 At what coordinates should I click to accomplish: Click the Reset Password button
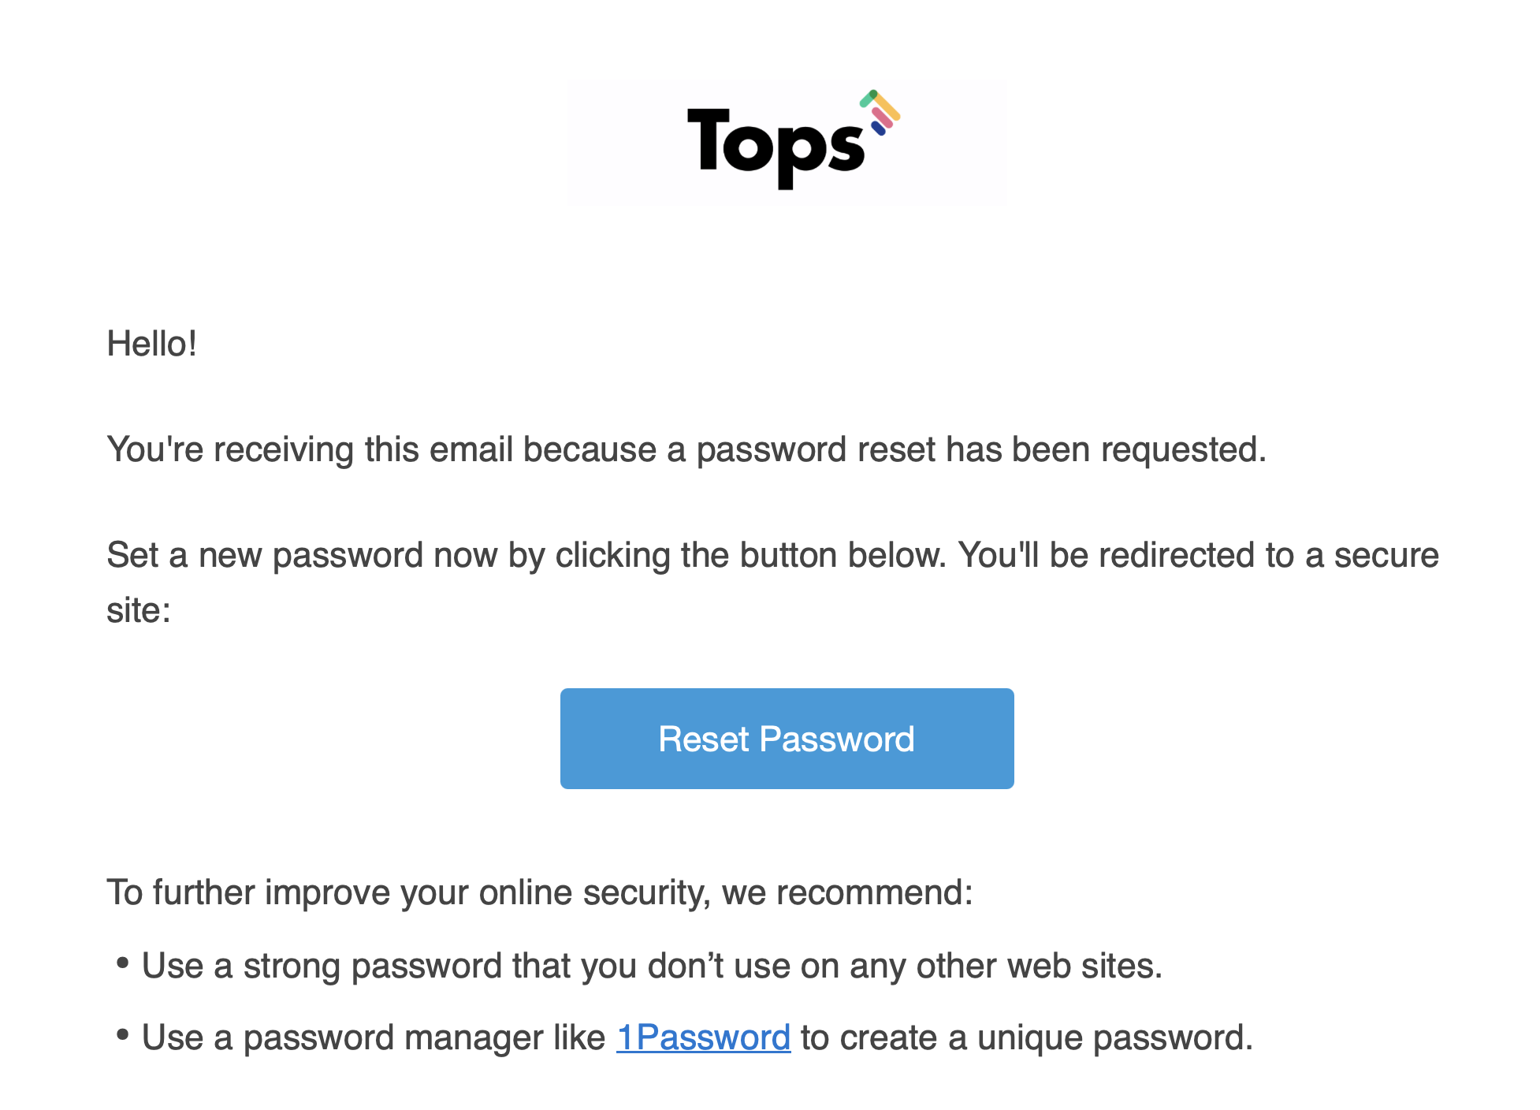point(787,739)
